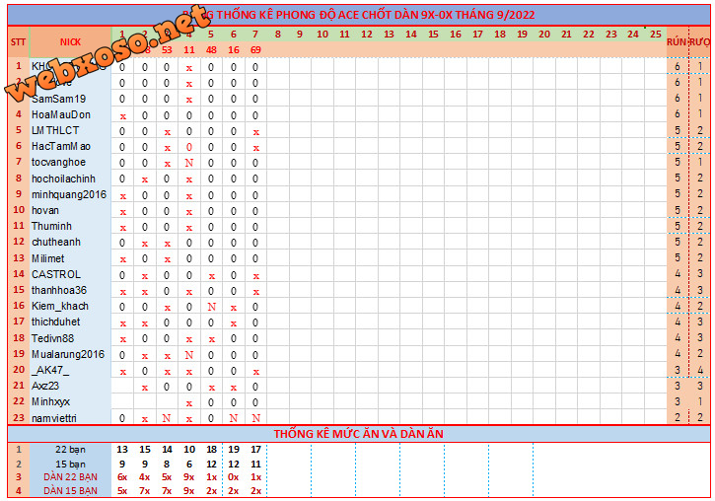The image size is (715, 501).
Task: Select the _AK47_ nickname cell
Action: (x=50, y=370)
